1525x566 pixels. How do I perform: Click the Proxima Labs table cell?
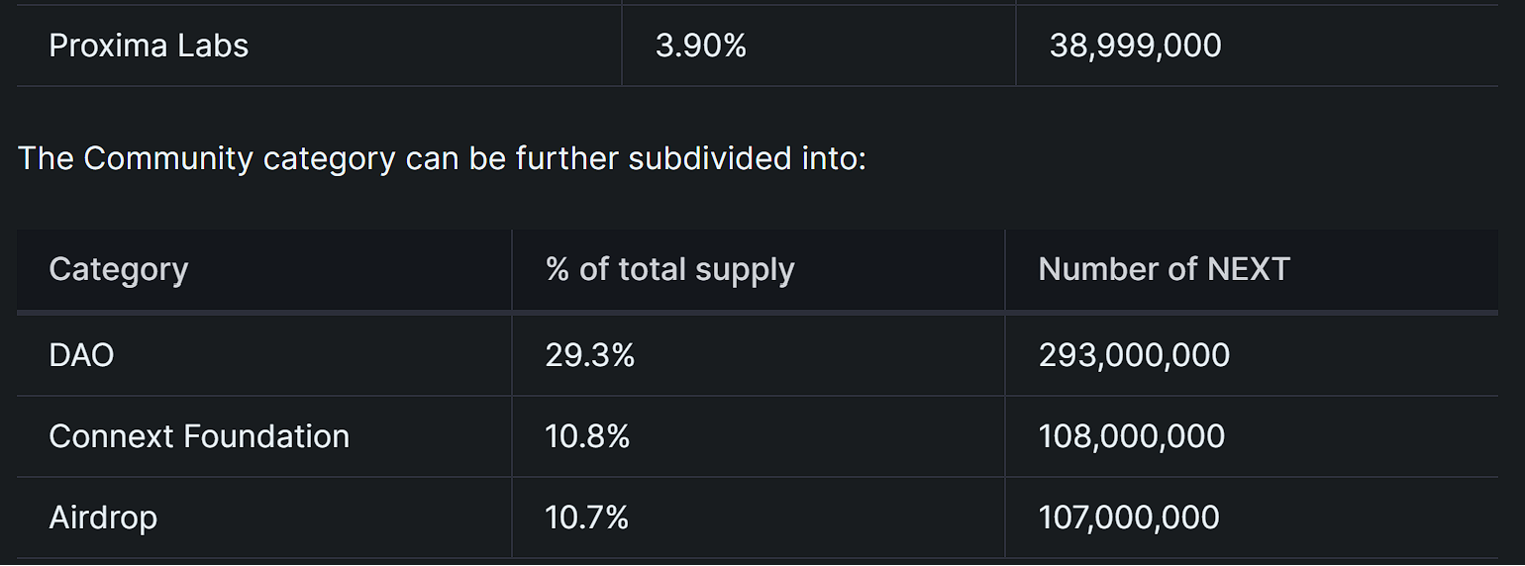[x=149, y=46]
